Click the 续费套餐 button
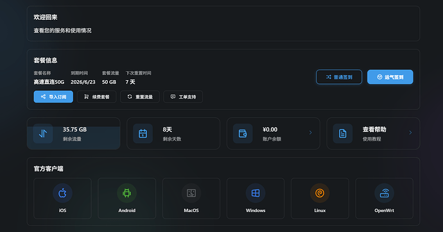Screen dimensions: 443x232 point(96,97)
